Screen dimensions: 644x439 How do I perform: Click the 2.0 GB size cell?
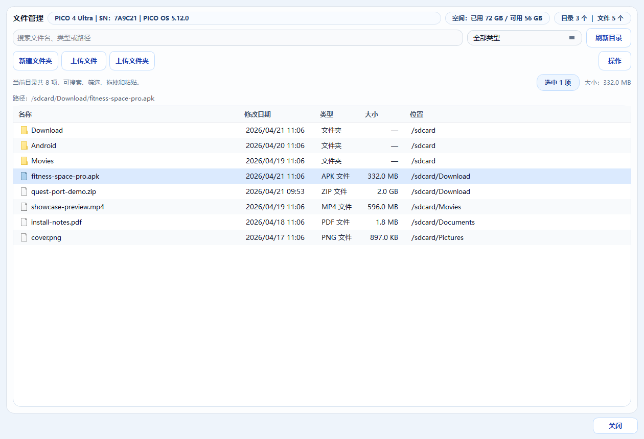point(387,191)
